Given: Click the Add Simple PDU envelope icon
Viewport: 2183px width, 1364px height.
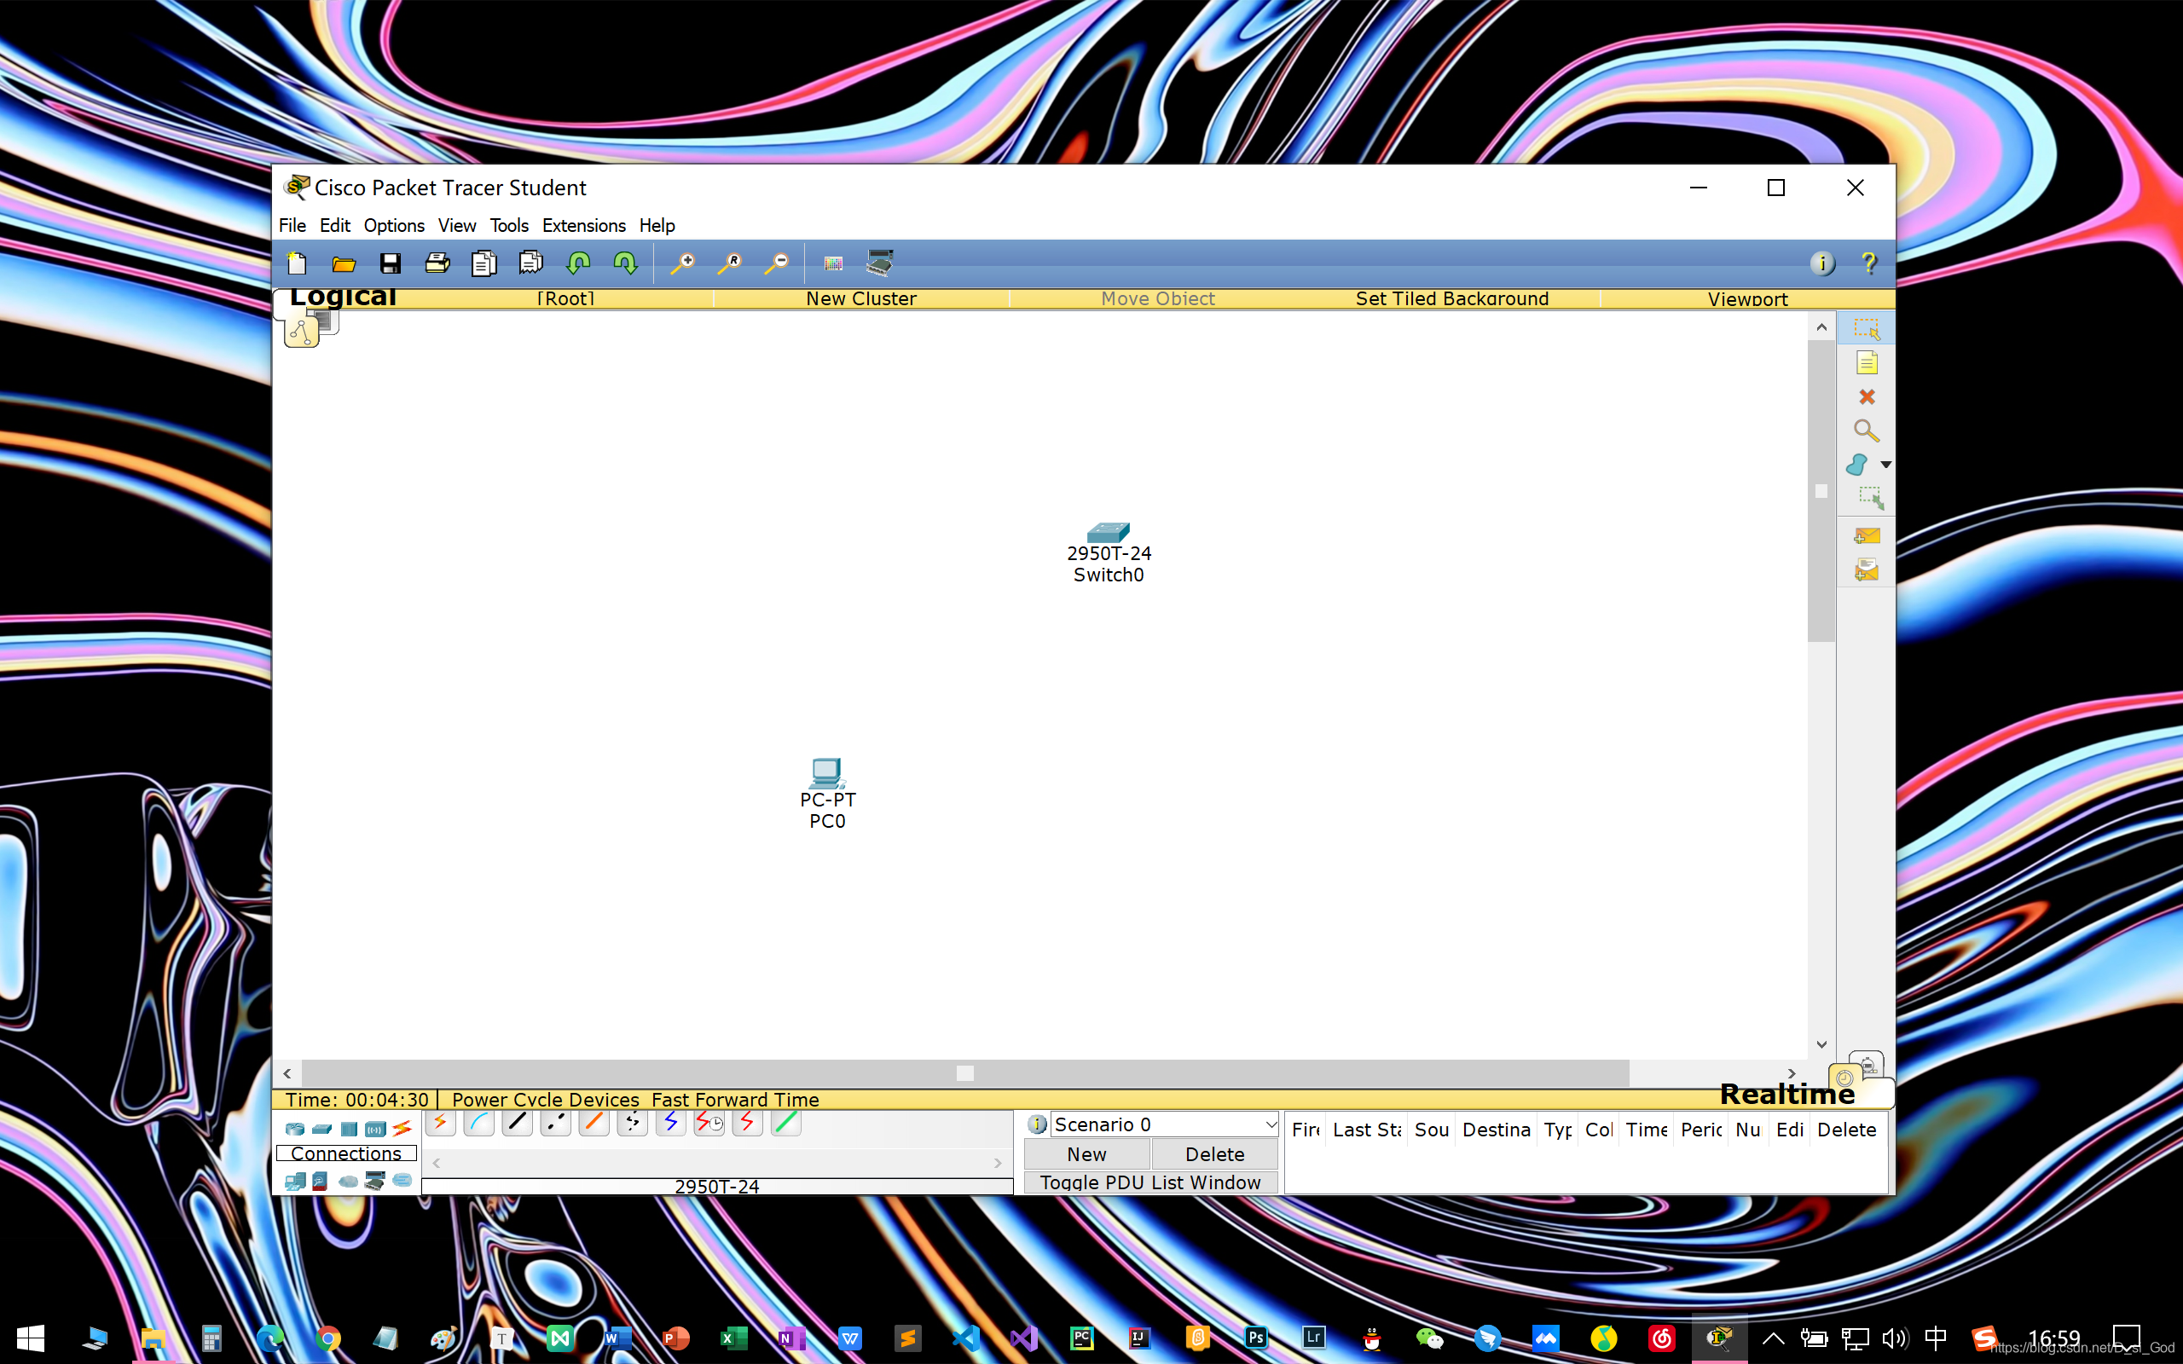Looking at the screenshot, I should pyautogui.click(x=1866, y=537).
